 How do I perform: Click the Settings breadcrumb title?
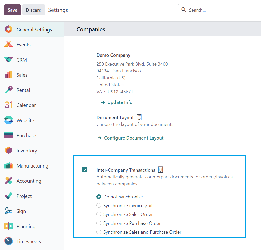tap(58, 10)
